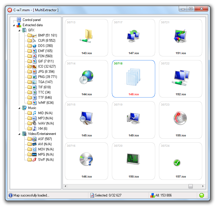Select the 148.ico stacked windows thumbnail
Image resolution: width=216 pixels, height=208 pixels.
tap(133, 78)
